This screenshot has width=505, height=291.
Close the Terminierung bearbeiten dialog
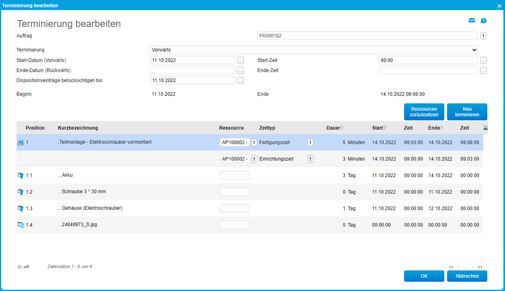click(499, 6)
